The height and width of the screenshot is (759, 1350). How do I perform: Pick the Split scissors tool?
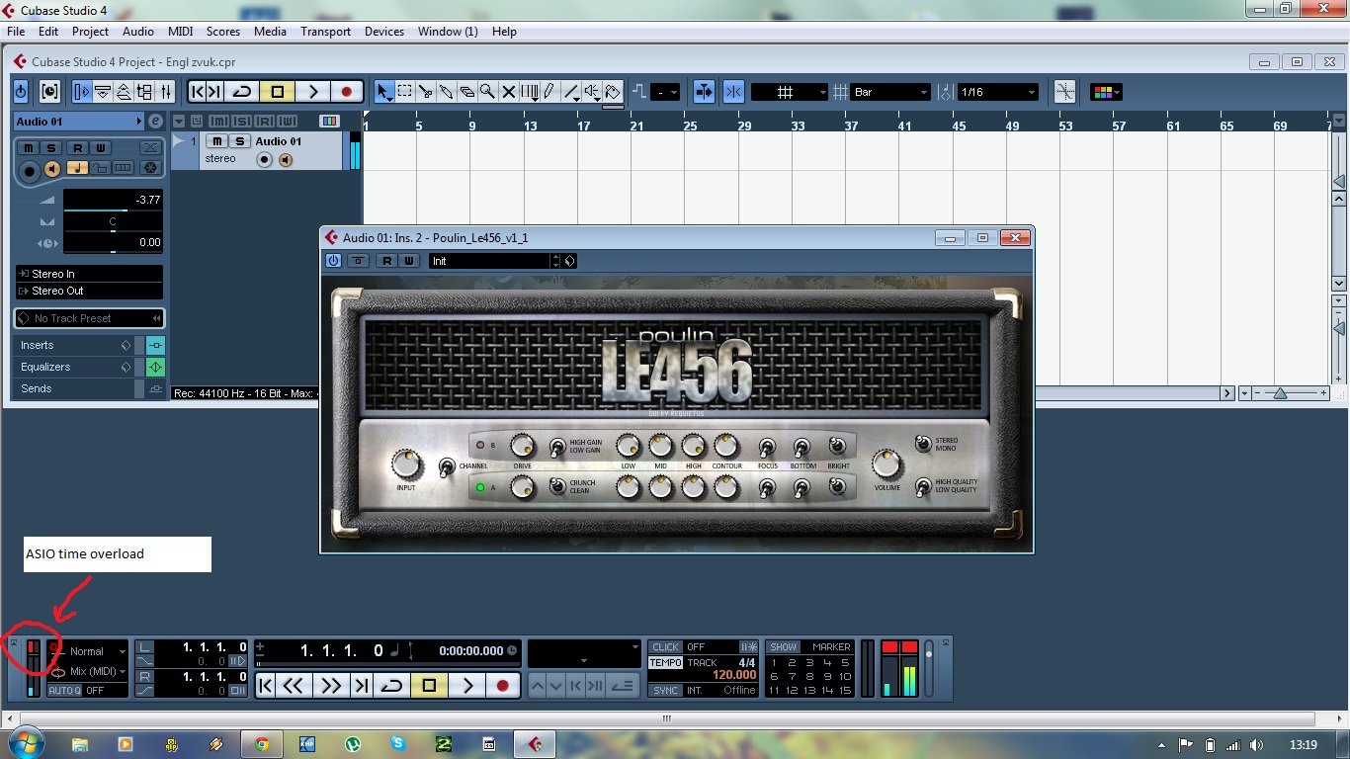point(426,92)
